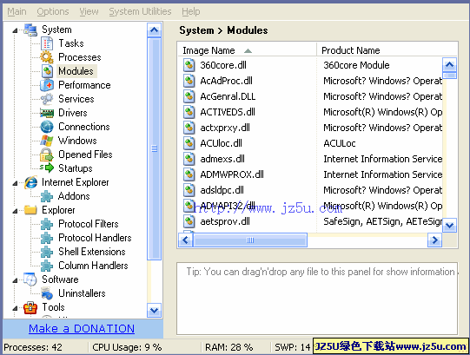
Task: Click the Tools toolbox icon
Action: pos(30,307)
